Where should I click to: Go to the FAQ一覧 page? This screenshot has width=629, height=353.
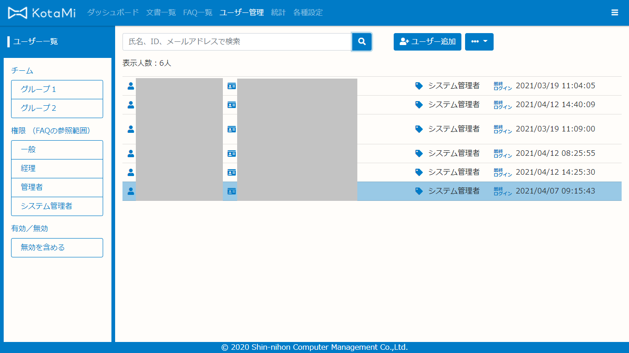[x=198, y=13]
